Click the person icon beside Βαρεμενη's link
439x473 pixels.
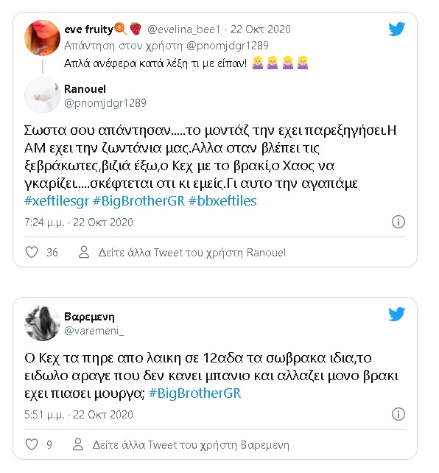[78, 445]
